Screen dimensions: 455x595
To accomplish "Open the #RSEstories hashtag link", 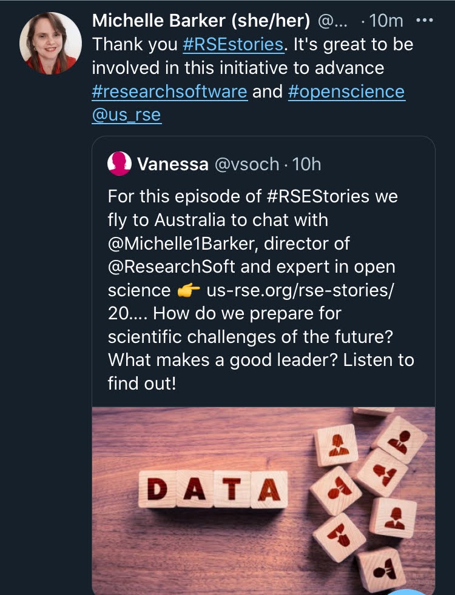I will [x=233, y=44].
